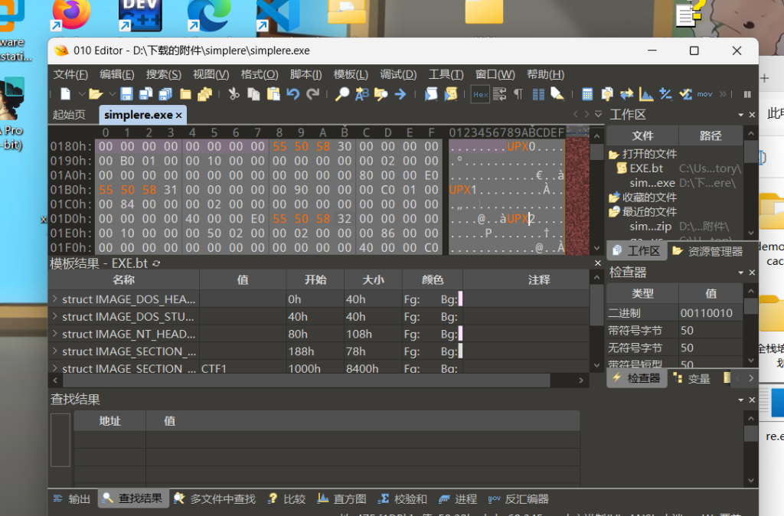The height and width of the screenshot is (516, 784).
Task: Open Find with magnifier icon
Action: [342, 94]
